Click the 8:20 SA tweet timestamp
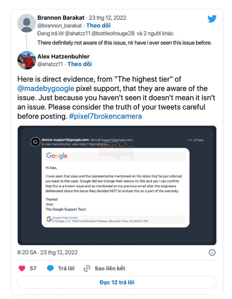Screen dimensions: 232x299 48,253
